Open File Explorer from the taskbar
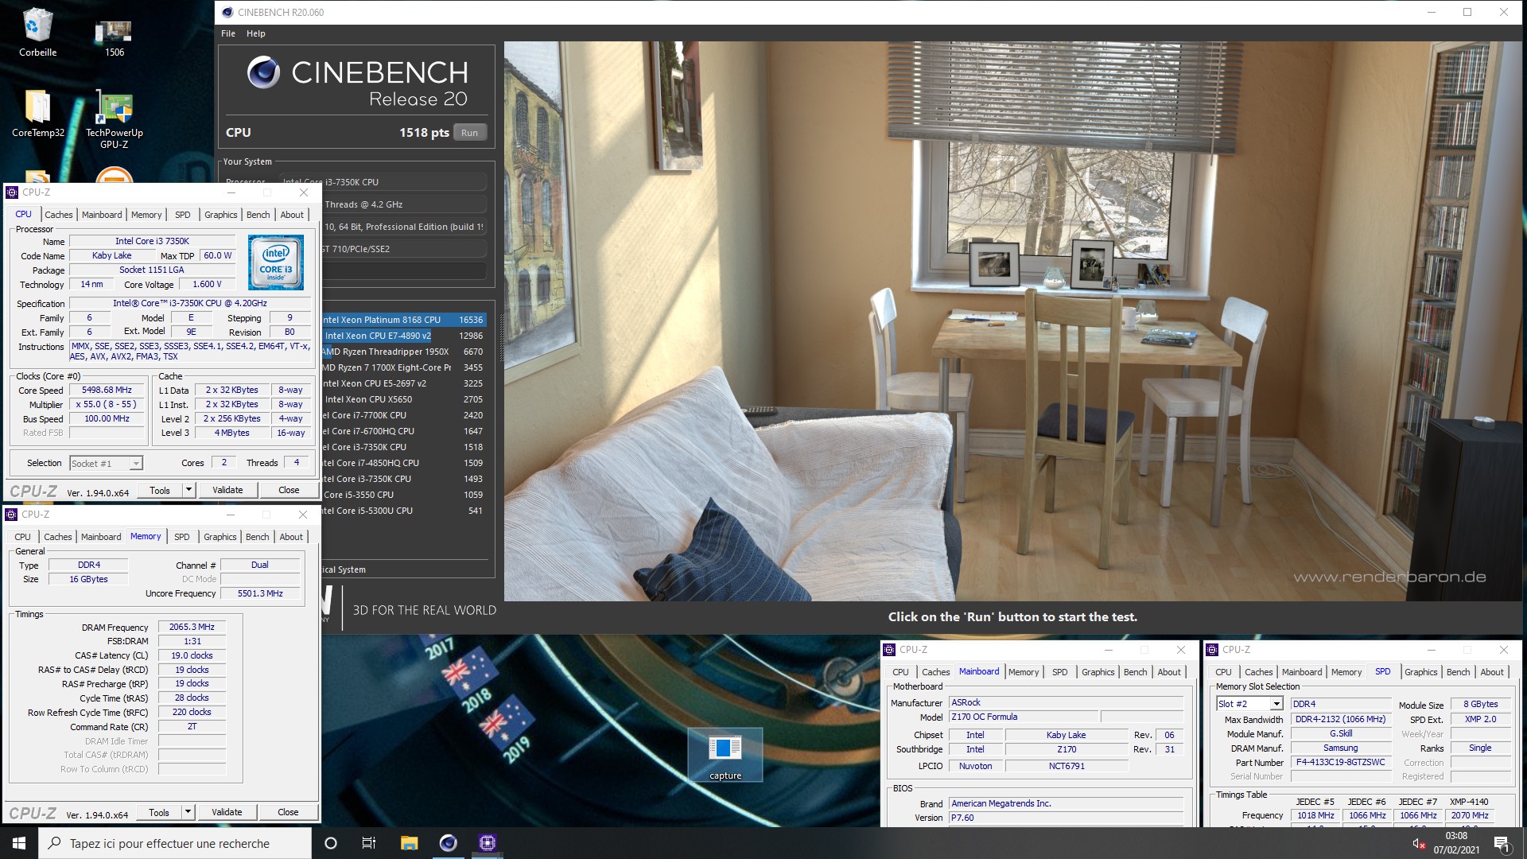Viewport: 1527px width, 859px height. pyautogui.click(x=409, y=843)
